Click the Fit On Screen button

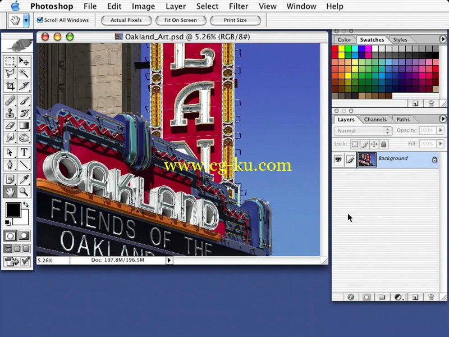(181, 20)
